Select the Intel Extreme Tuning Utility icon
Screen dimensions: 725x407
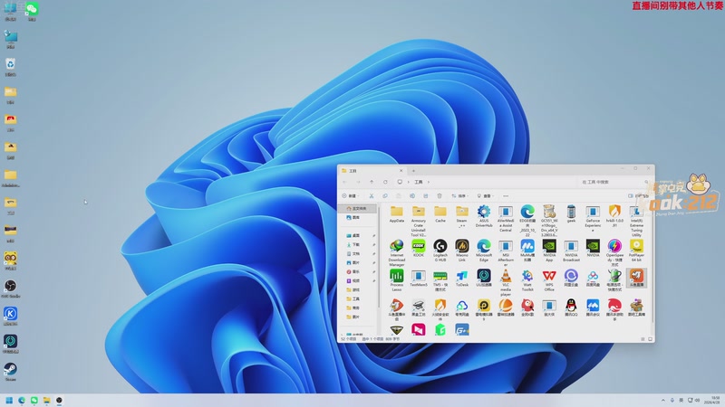click(x=636, y=221)
